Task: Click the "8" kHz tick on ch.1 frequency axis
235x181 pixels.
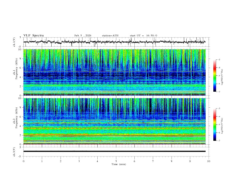Action: pyautogui.click(x=20, y=59)
